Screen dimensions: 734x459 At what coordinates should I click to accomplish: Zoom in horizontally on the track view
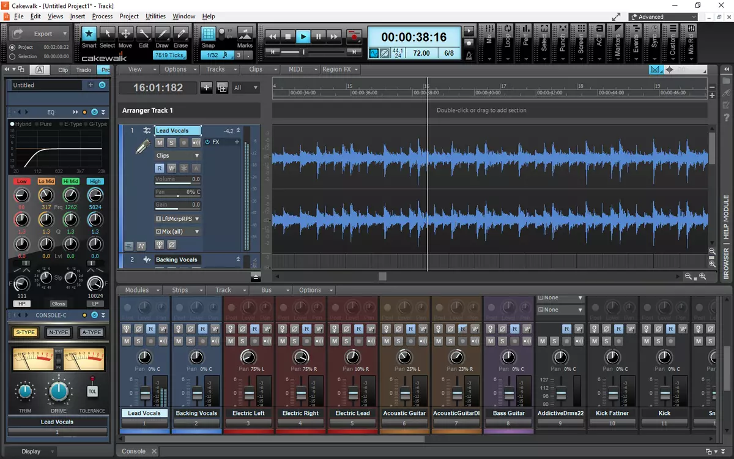[703, 277]
